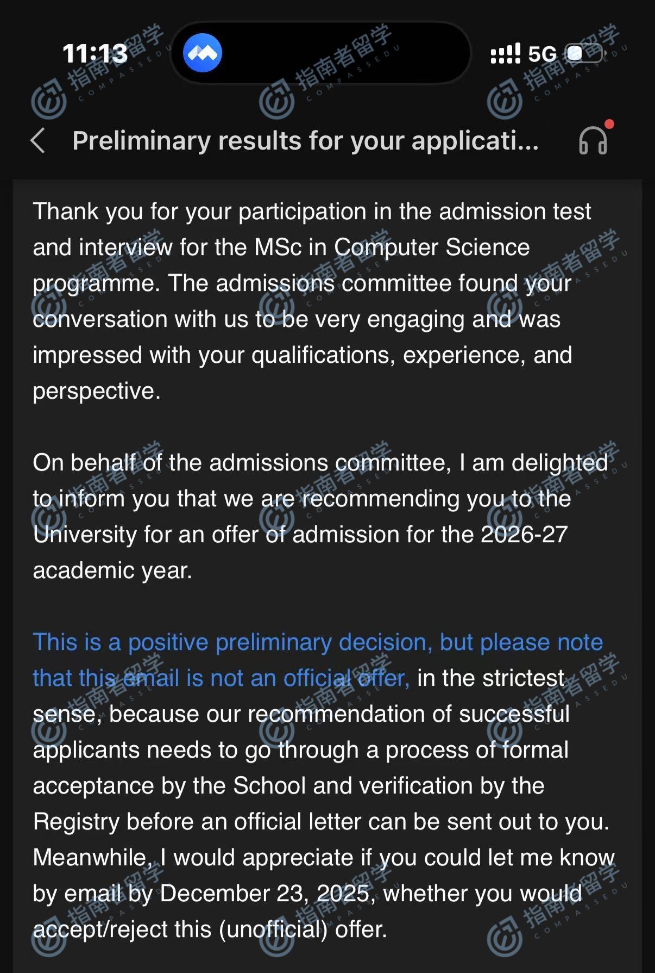Tap the '2026-27' academic year text
Image resolution: width=655 pixels, height=973 pixels.
[x=524, y=535]
